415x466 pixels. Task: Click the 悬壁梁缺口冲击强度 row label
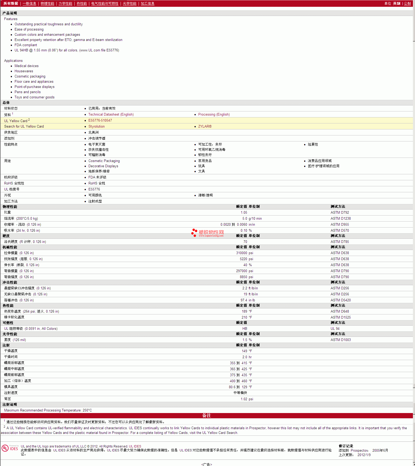(x=27, y=288)
